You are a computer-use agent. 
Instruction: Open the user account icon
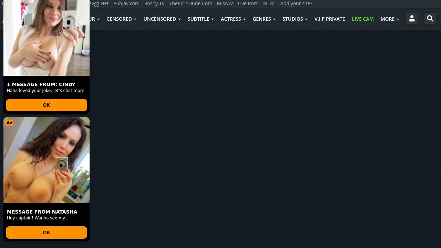click(412, 19)
